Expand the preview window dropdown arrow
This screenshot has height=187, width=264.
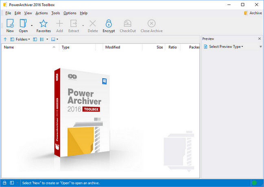[x=57, y=39]
